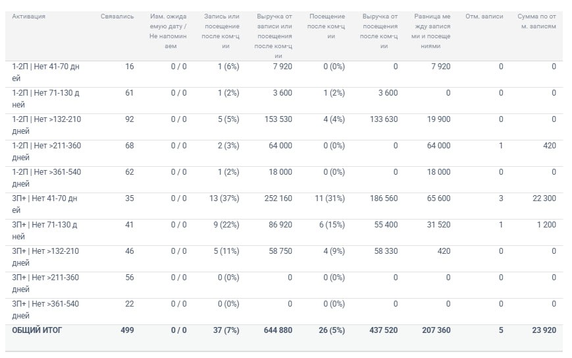This screenshot has width=572, height=358.
Task: Click the Сумма по отм. записям header
Action: tap(536, 21)
